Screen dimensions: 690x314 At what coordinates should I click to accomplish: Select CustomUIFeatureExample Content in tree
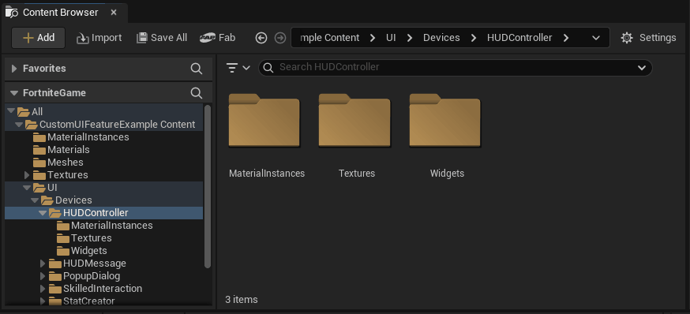[x=104, y=125]
